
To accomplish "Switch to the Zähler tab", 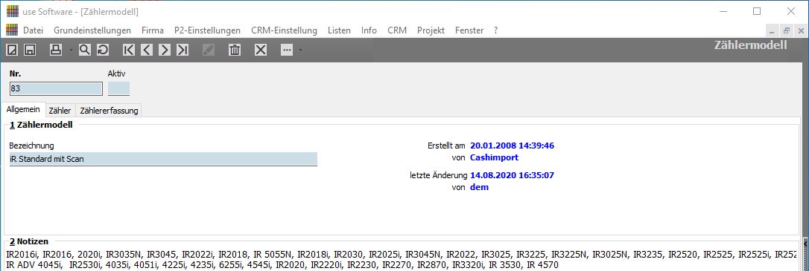I will 60,111.
